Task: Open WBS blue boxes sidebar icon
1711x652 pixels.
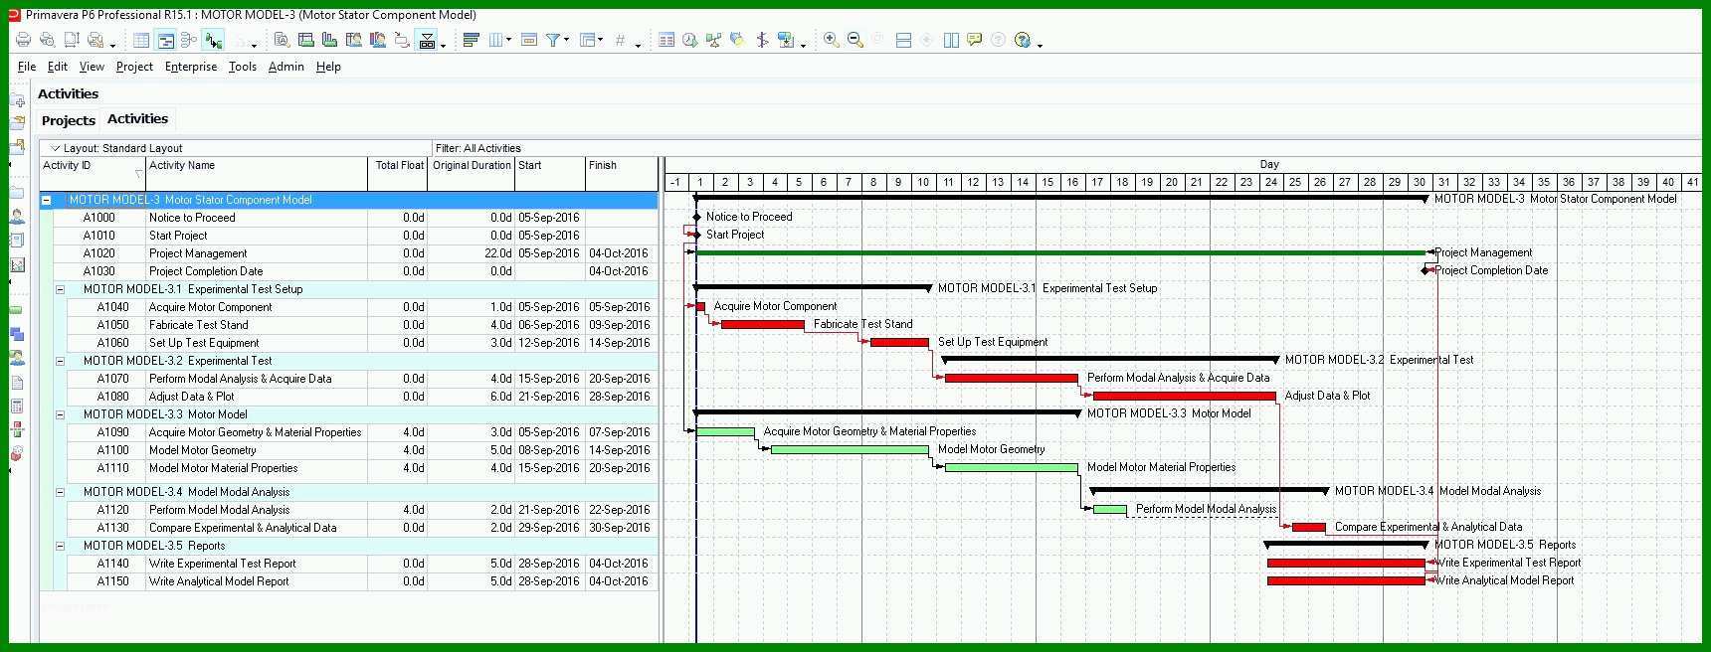Action: click(x=17, y=334)
